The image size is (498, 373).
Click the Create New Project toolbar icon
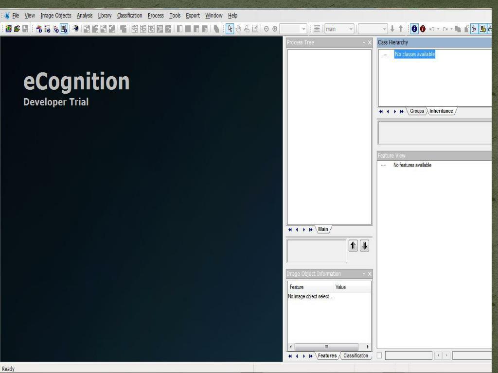pos(9,29)
